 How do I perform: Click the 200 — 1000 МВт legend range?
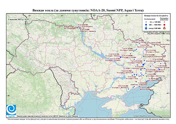pyautogui.click(x=155, y=25)
